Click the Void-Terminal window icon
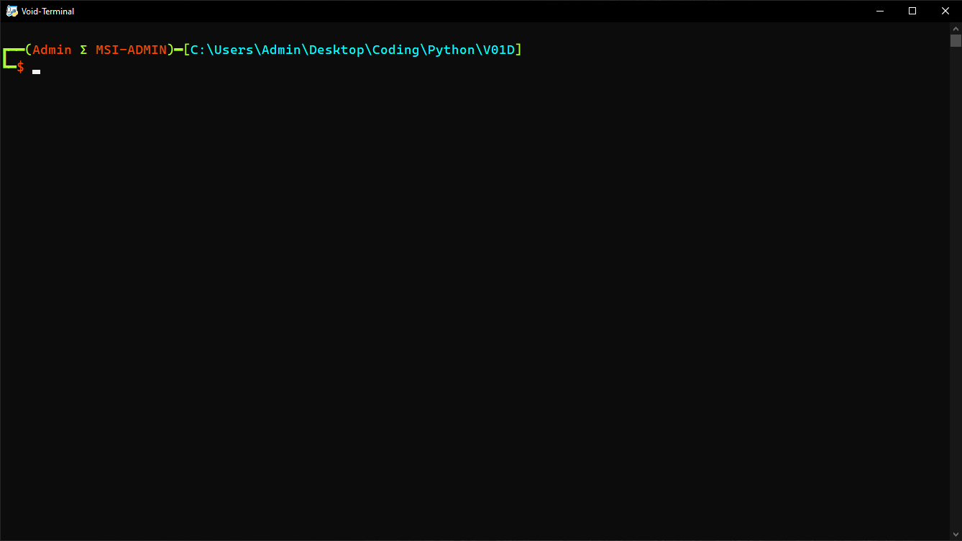962x541 pixels. [10, 11]
